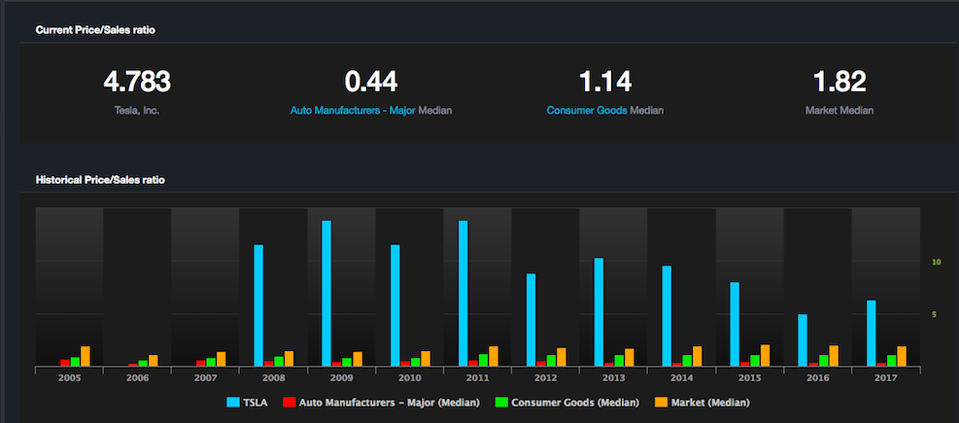Image resolution: width=959 pixels, height=423 pixels.
Task: Select the red Auto Manufacturers bar for 2005
Action: [x=65, y=363]
